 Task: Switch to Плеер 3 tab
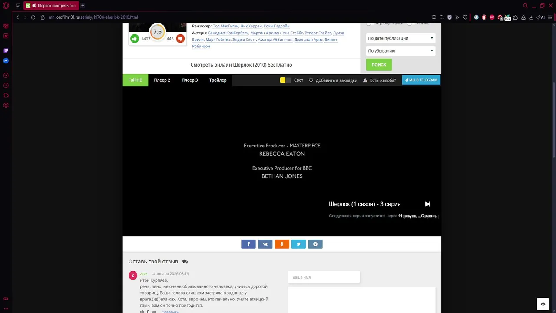coord(190,80)
